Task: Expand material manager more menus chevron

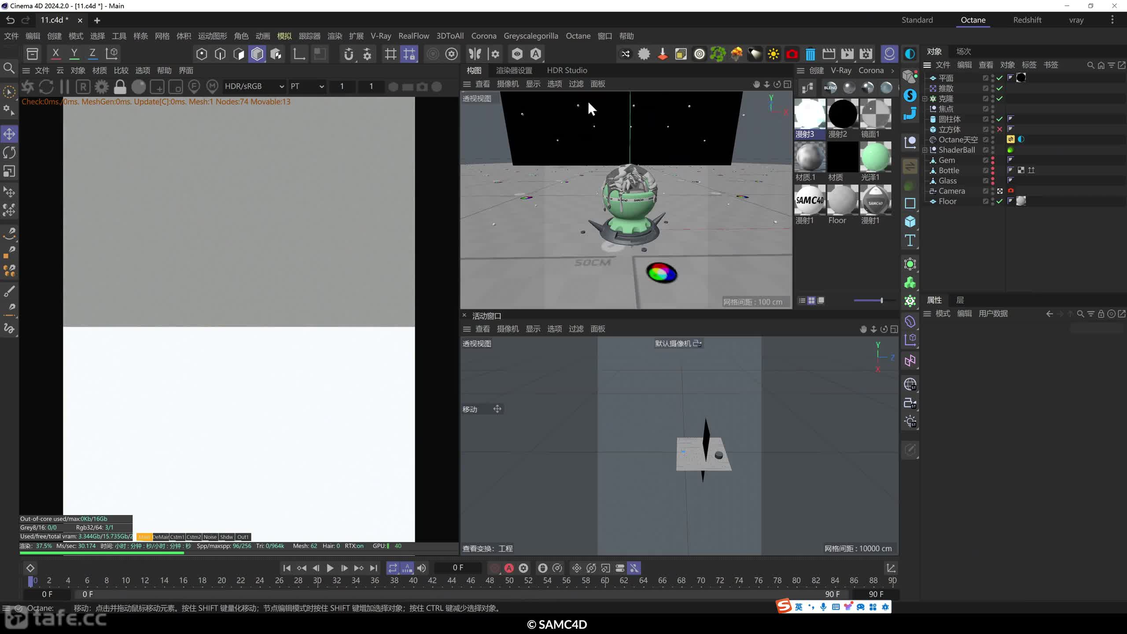Action: (x=893, y=70)
